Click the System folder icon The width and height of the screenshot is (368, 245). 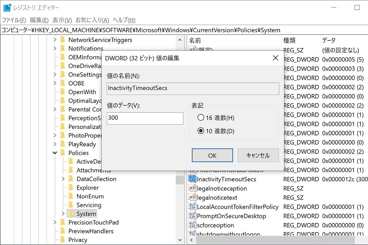pyautogui.click(x=71, y=214)
